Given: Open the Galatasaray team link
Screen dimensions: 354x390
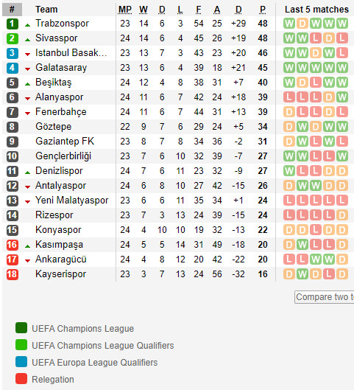Looking at the screenshot, I should pos(61,68).
